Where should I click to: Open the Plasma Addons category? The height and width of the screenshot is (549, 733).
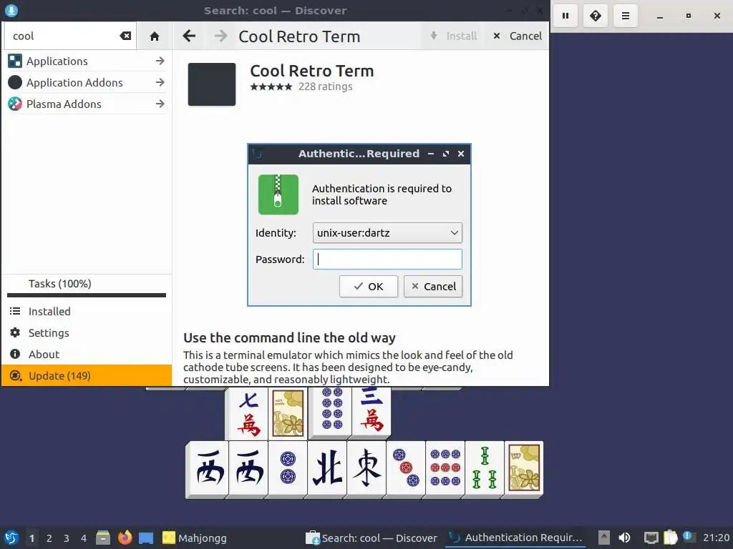[x=87, y=104]
